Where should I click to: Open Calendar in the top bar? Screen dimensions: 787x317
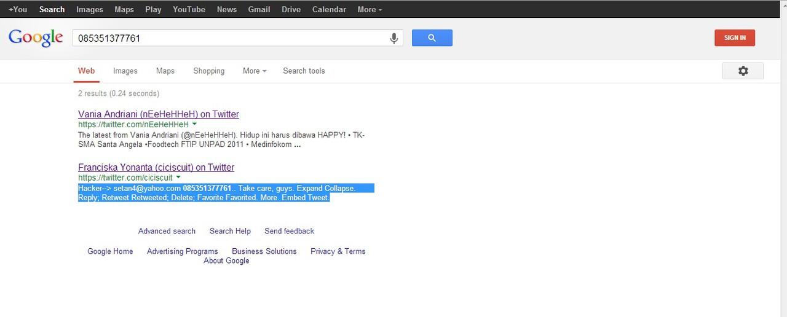coord(329,9)
